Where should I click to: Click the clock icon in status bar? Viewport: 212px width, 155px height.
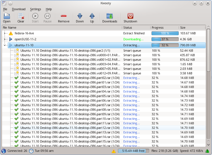coord(31,151)
